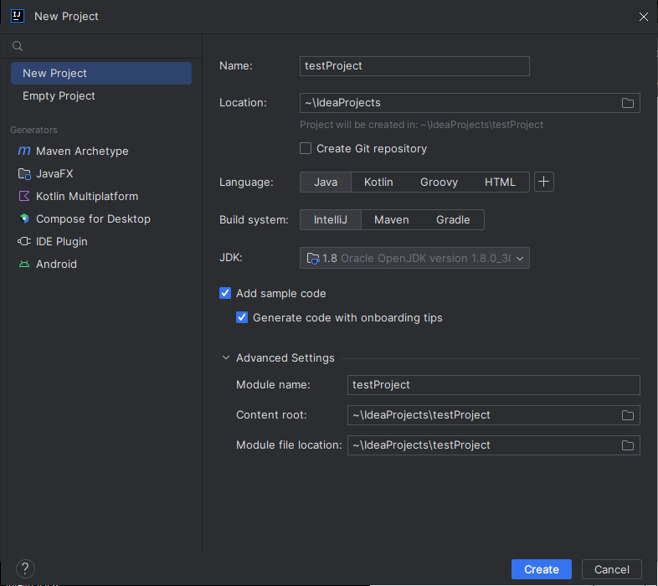Uncheck Generate code with onboarding tips
Image resolution: width=658 pixels, height=586 pixels.
click(x=242, y=318)
